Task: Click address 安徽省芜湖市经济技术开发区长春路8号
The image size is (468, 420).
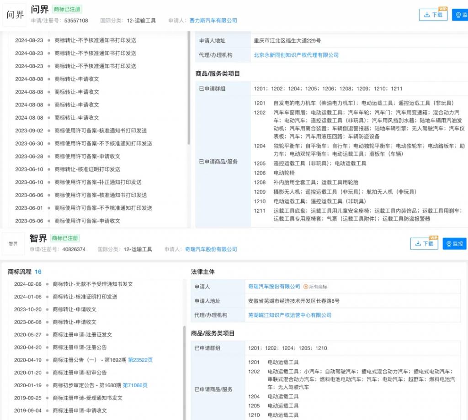Action: 294,301
